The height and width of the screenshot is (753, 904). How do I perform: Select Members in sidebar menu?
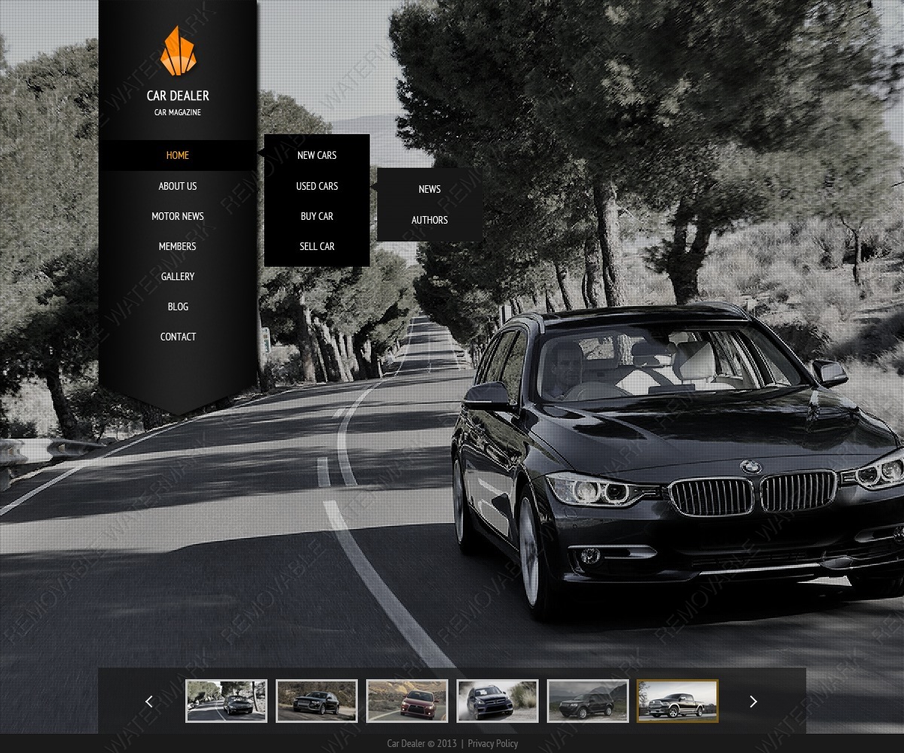(x=178, y=246)
